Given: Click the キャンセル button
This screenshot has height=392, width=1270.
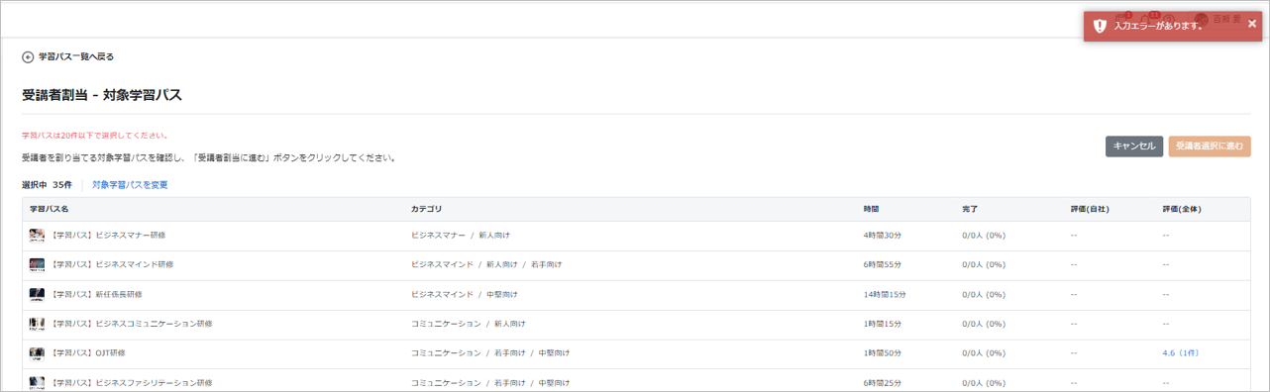Looking at the screenshot, I should (1134, 147).
